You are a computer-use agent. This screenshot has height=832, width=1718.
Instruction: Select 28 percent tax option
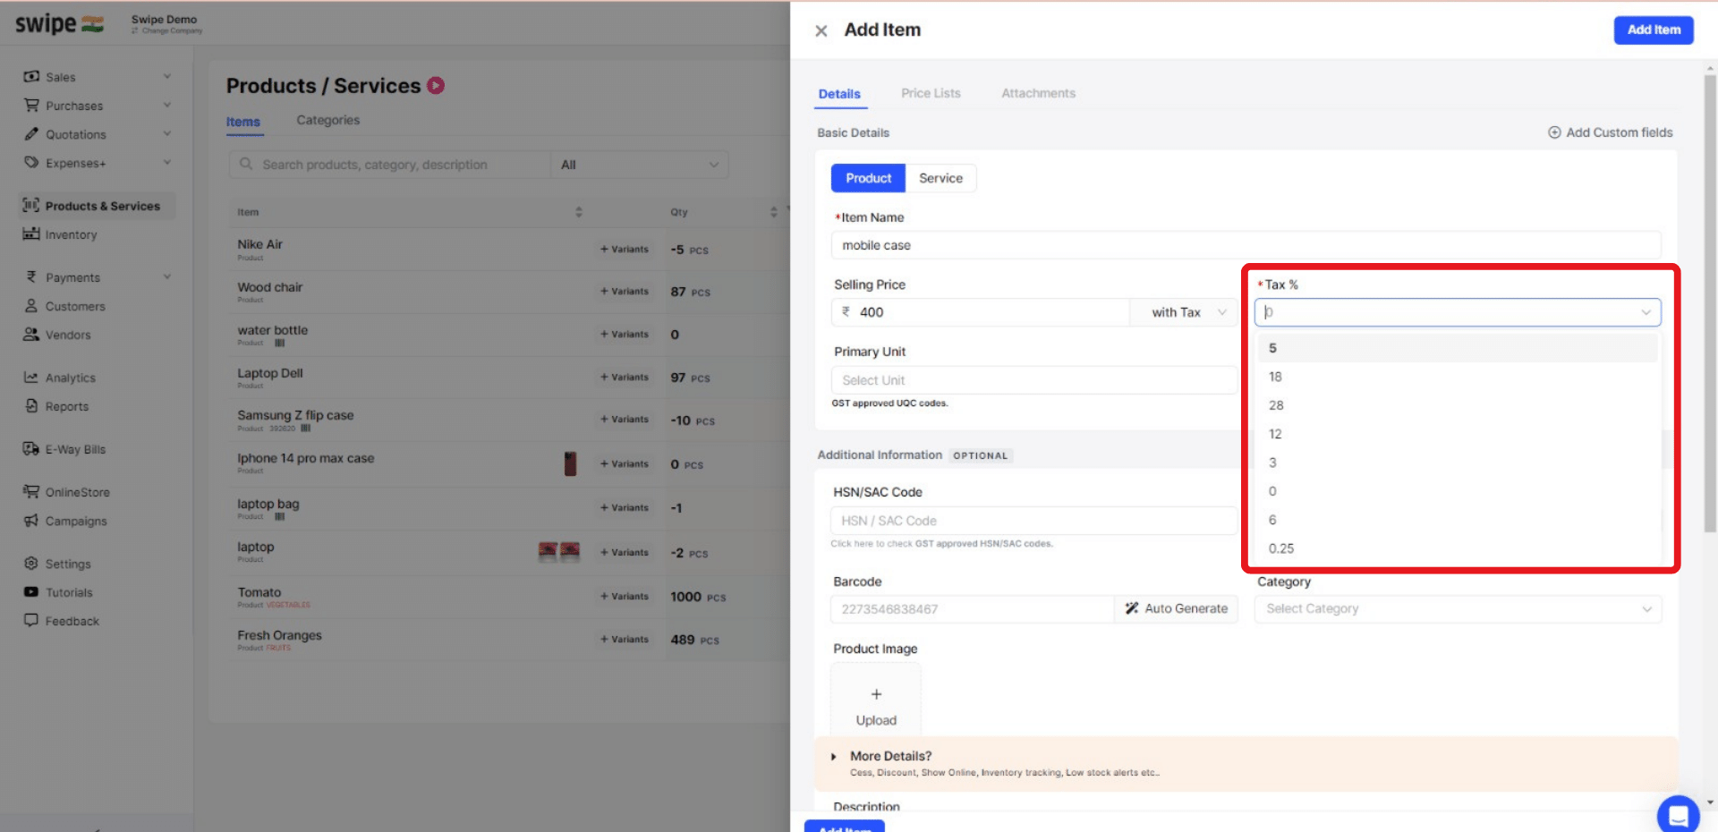[x=1457, y=405]
